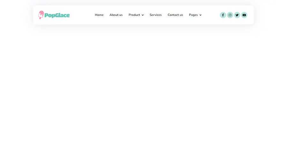287x156 pixels.
Task: Open the About us page
Action: click(x=116, y=15)
